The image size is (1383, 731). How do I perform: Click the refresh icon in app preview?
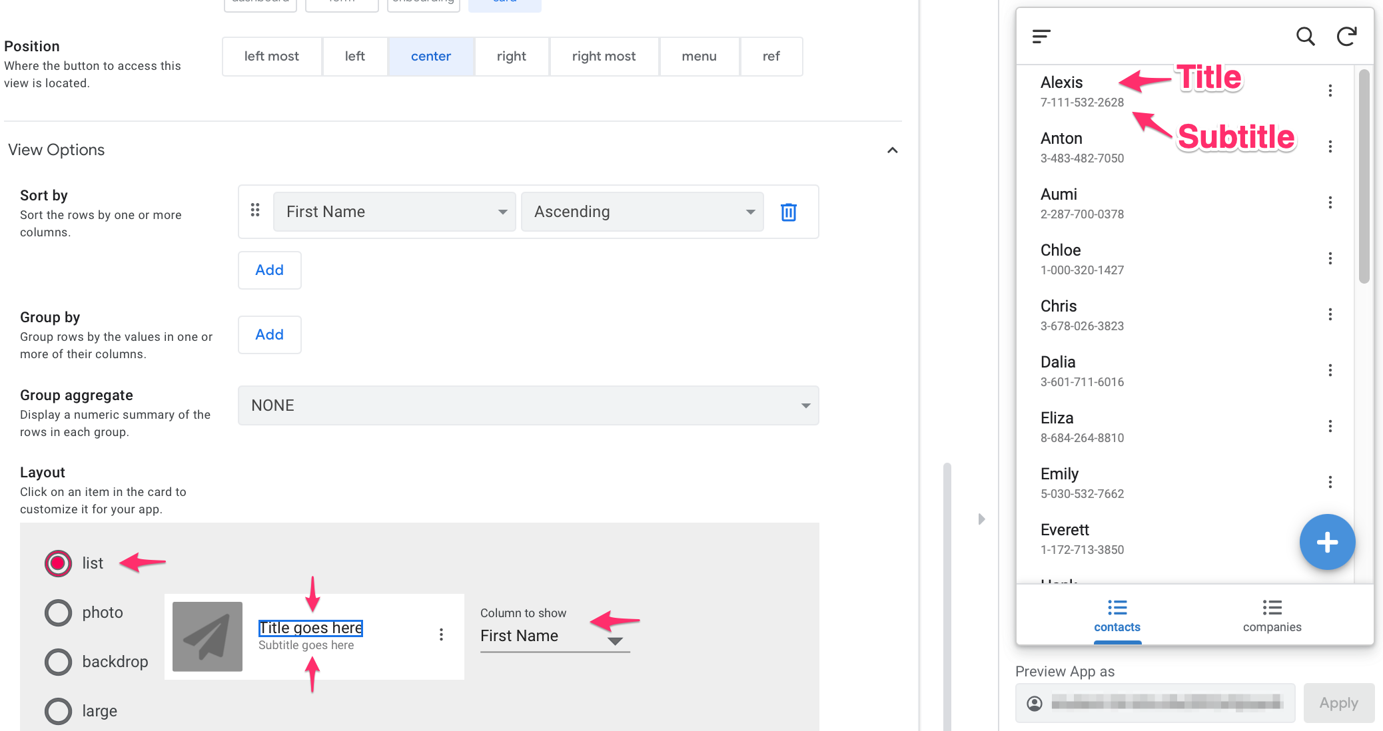[1346, 37]
